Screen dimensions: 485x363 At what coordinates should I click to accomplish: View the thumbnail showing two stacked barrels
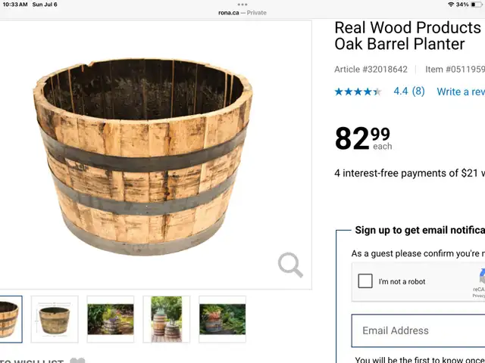[x=167, y=319]
